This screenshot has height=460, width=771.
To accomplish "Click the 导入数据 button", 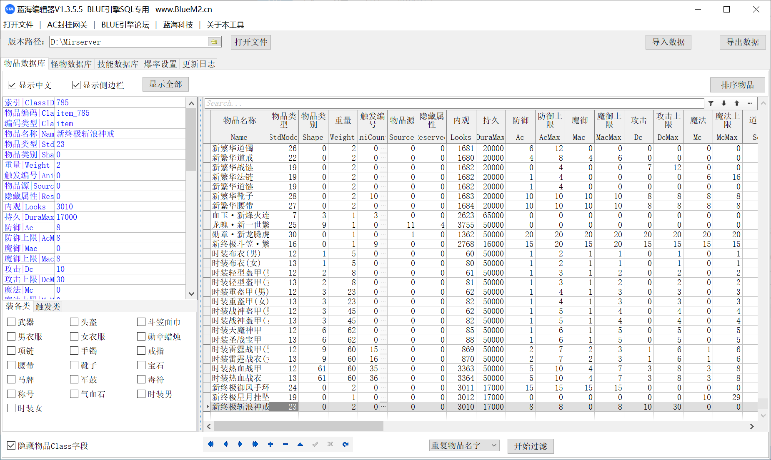I will [668, 42].
